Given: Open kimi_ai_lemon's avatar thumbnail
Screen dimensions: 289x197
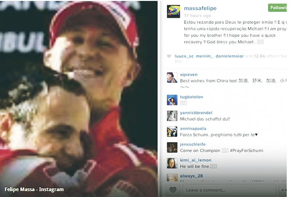Looking at the screenshot, I should pyautogui.click(x=172, y=163).
